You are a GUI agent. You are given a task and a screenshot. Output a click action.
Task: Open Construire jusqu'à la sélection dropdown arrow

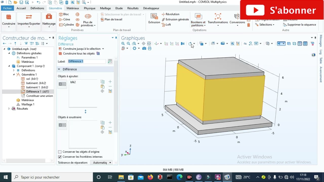coord(103,49)
